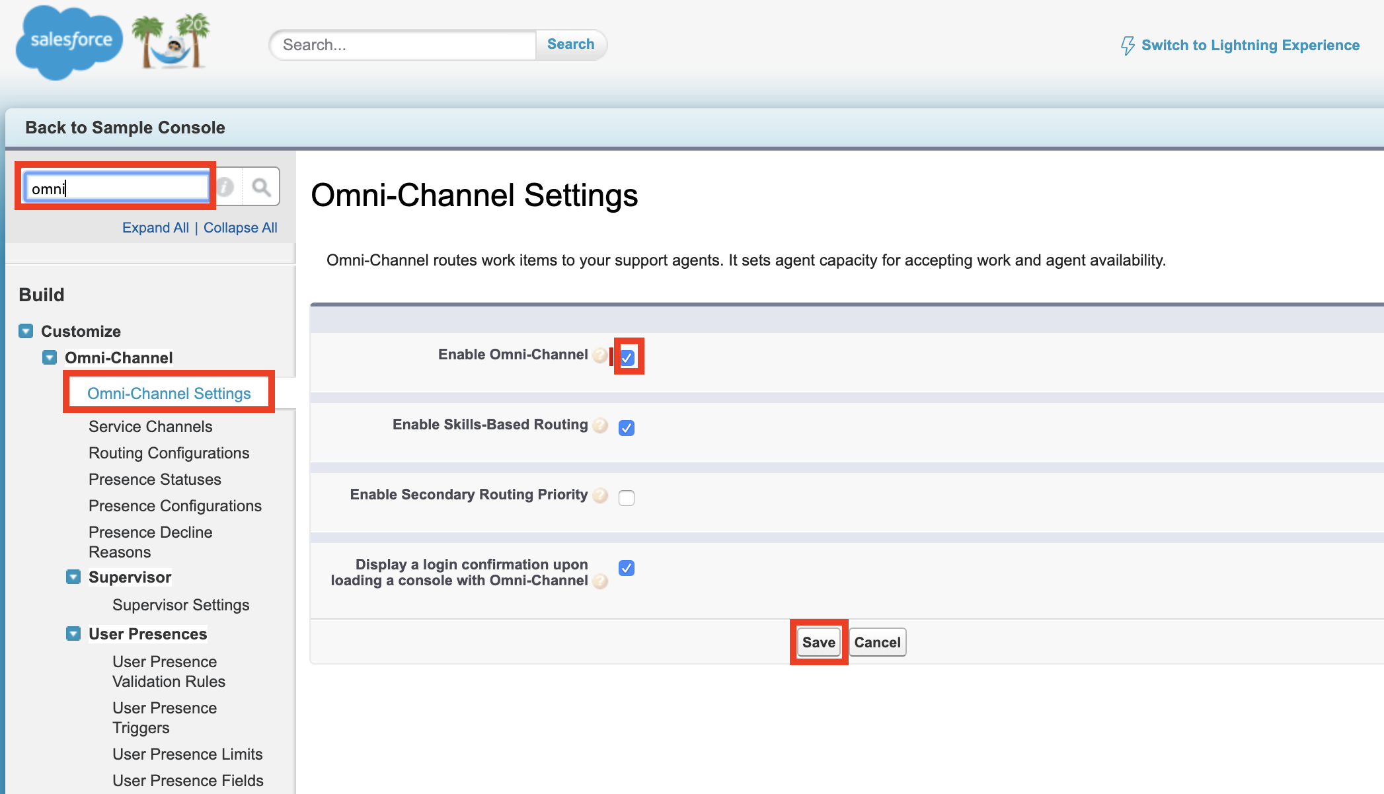Image resolution: width=1384 pixels, height=794 pixels.
Task: Open help bubble for Secondary Routing Priority
Action: click(600, 495)
